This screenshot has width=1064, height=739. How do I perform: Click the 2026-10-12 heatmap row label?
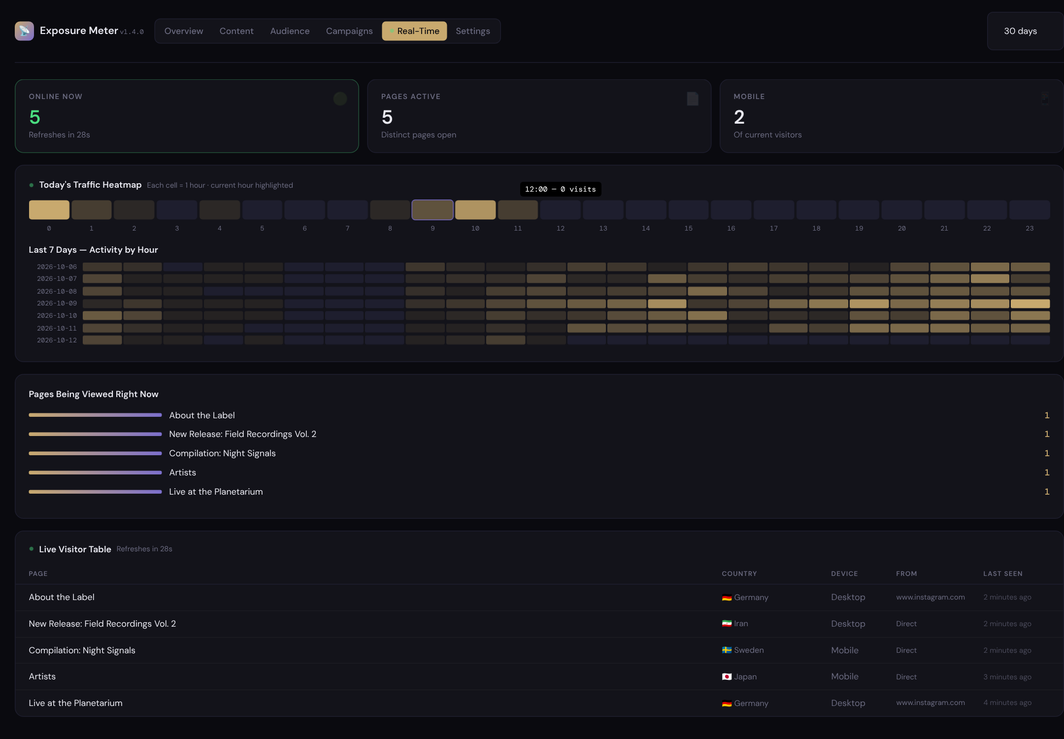[x=57, y=340]
